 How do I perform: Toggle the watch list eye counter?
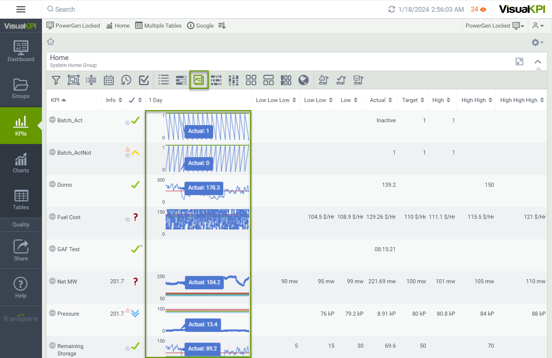(478, 10)
